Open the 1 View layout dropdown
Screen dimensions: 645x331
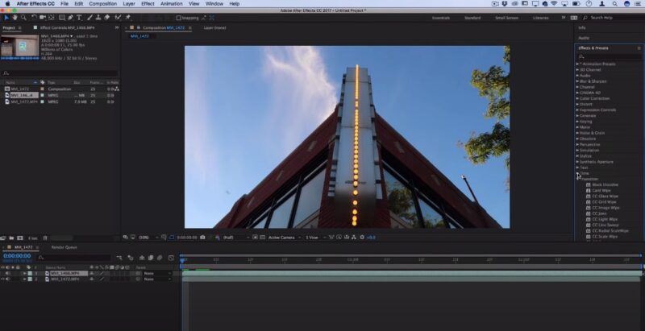[315, 238]
